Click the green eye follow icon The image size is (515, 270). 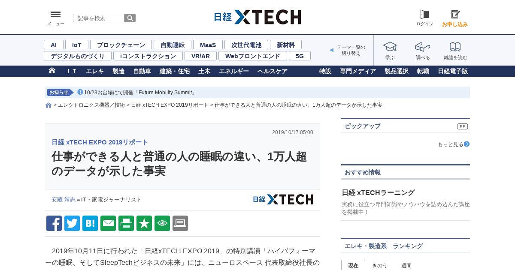click(x=162, y=223)
